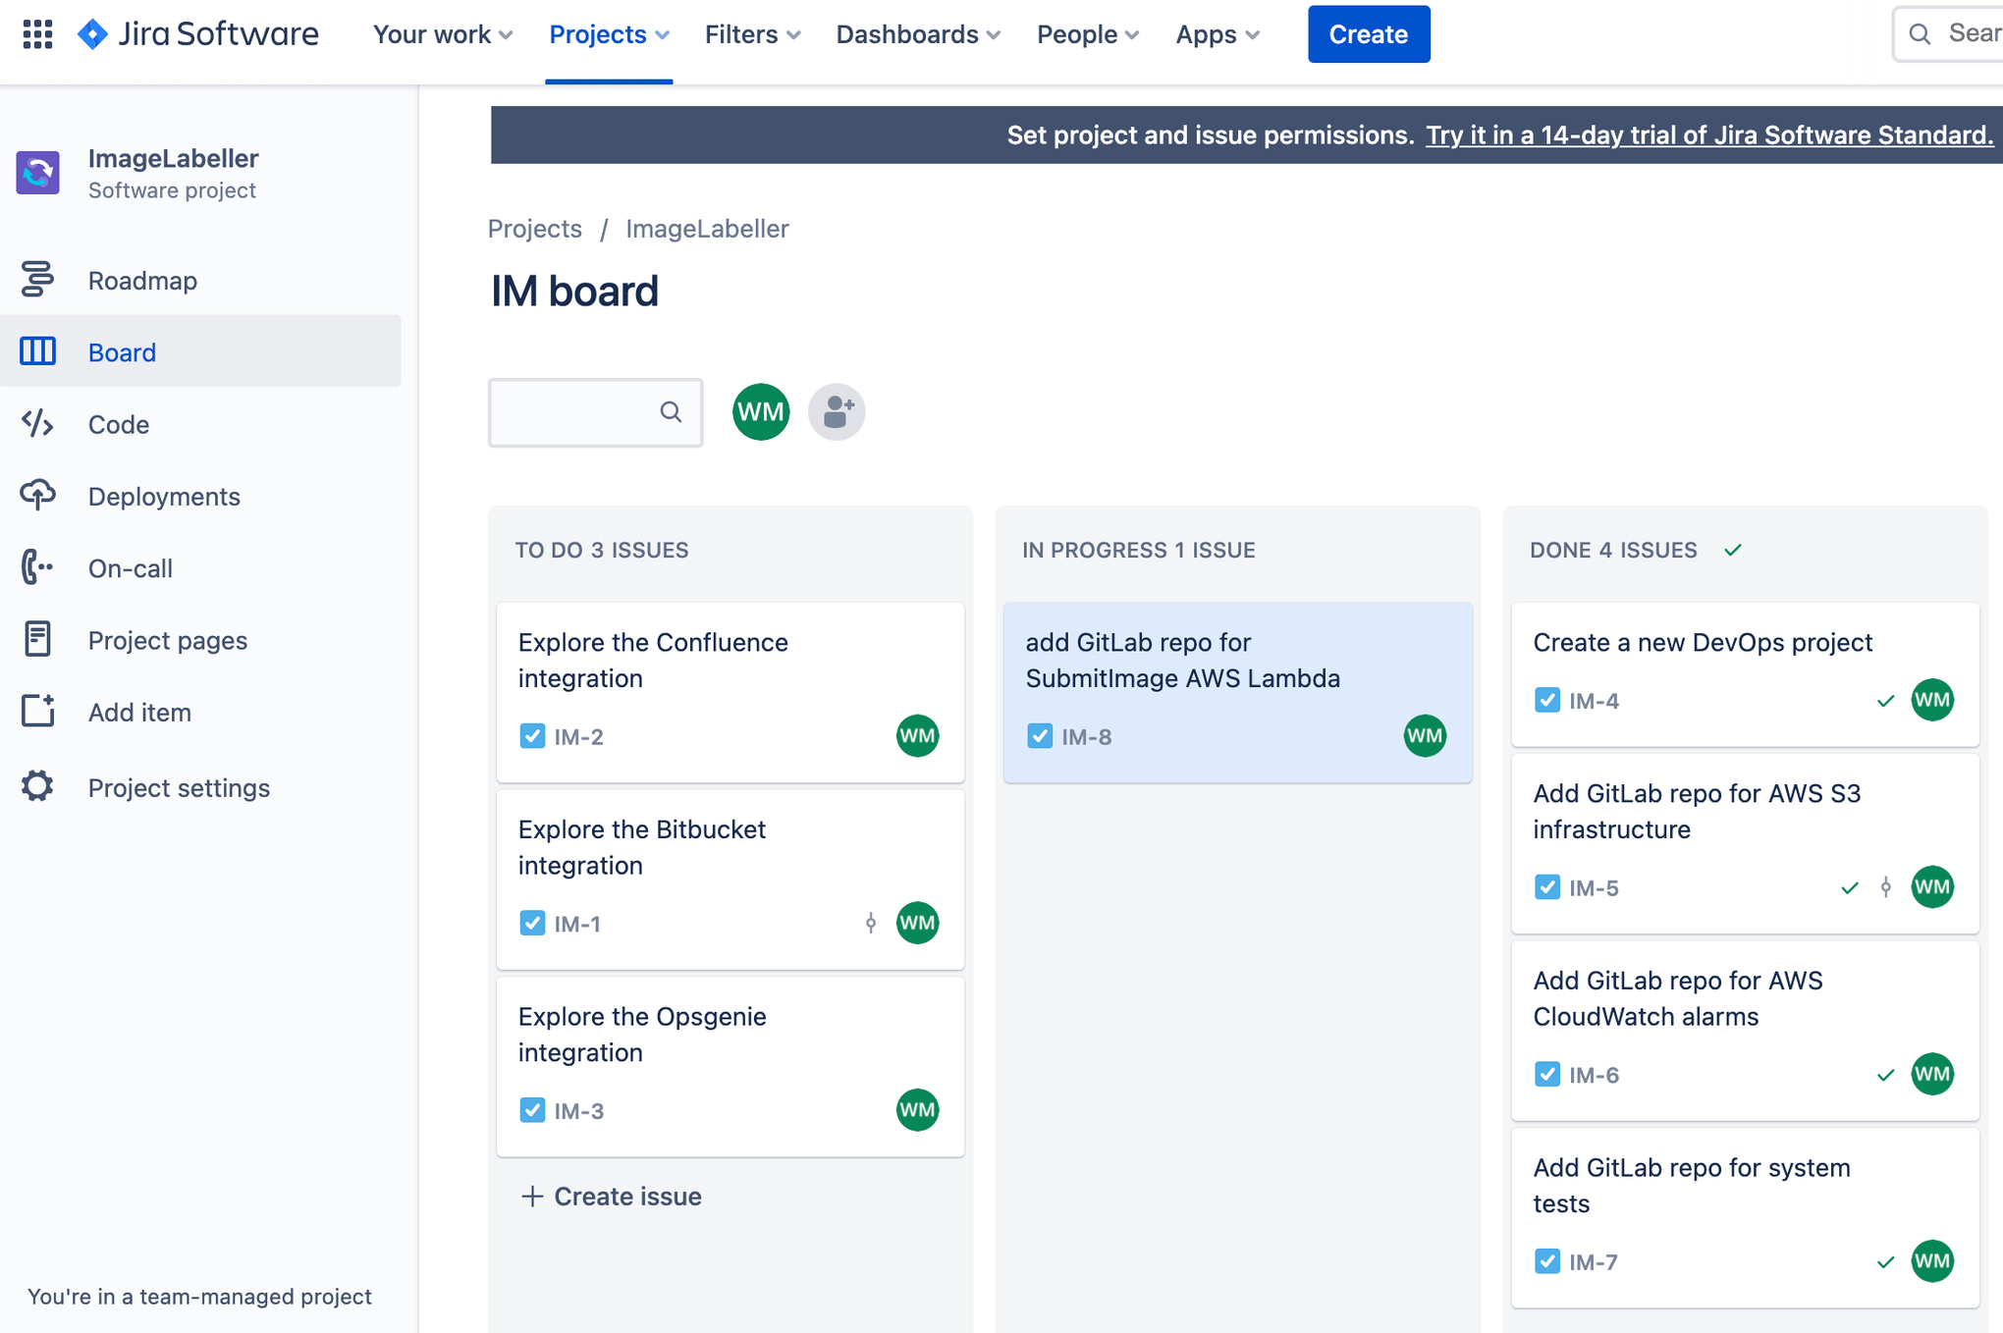Expand the Dashboards dropdown in navbar
Screen dimensions: 2003x1333
tap(917, 34)
